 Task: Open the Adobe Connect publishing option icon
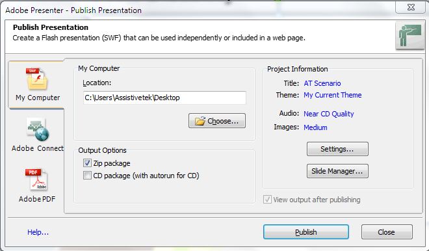[x=38, y=129]
